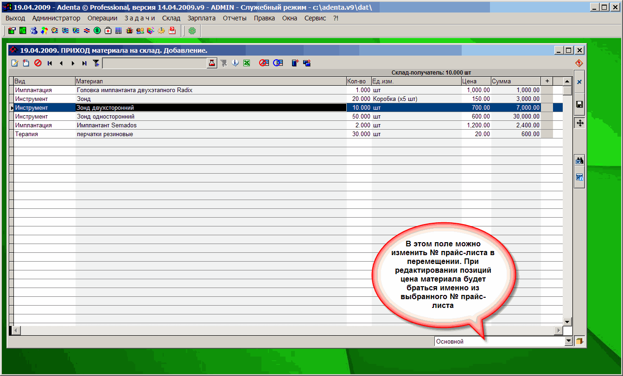Open the Отчеты menu

[x=235, y=18]
